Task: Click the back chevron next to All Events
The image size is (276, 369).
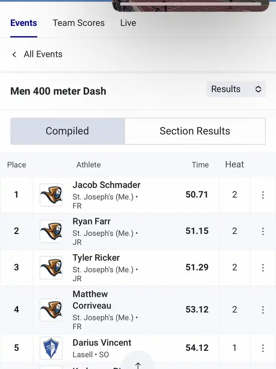Action: pyautogui.click(x=14, y=55)
